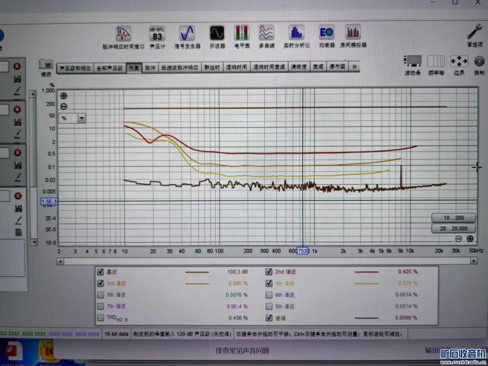Viewport: 488px width, 366px height.
Task: Open the 混响时间 tab
Action: pos(237,67)
